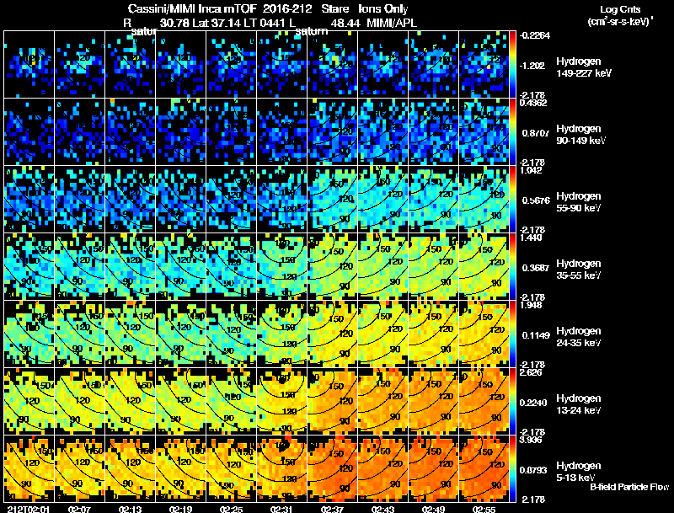
Task: Click the color scale bar for 55-90 keV
Action: (512, 199)
